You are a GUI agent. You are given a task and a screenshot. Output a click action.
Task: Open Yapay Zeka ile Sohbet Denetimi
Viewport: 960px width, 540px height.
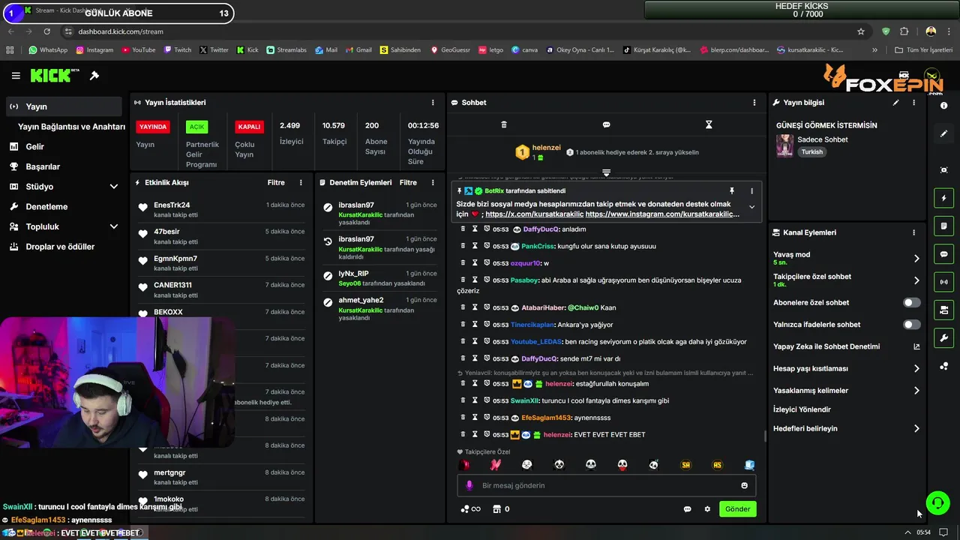click(x=847, y=346)
